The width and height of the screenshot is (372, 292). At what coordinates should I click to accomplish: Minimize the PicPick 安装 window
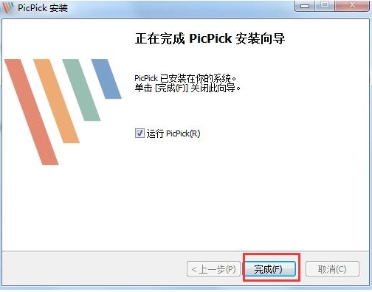(x=304, y=5)
